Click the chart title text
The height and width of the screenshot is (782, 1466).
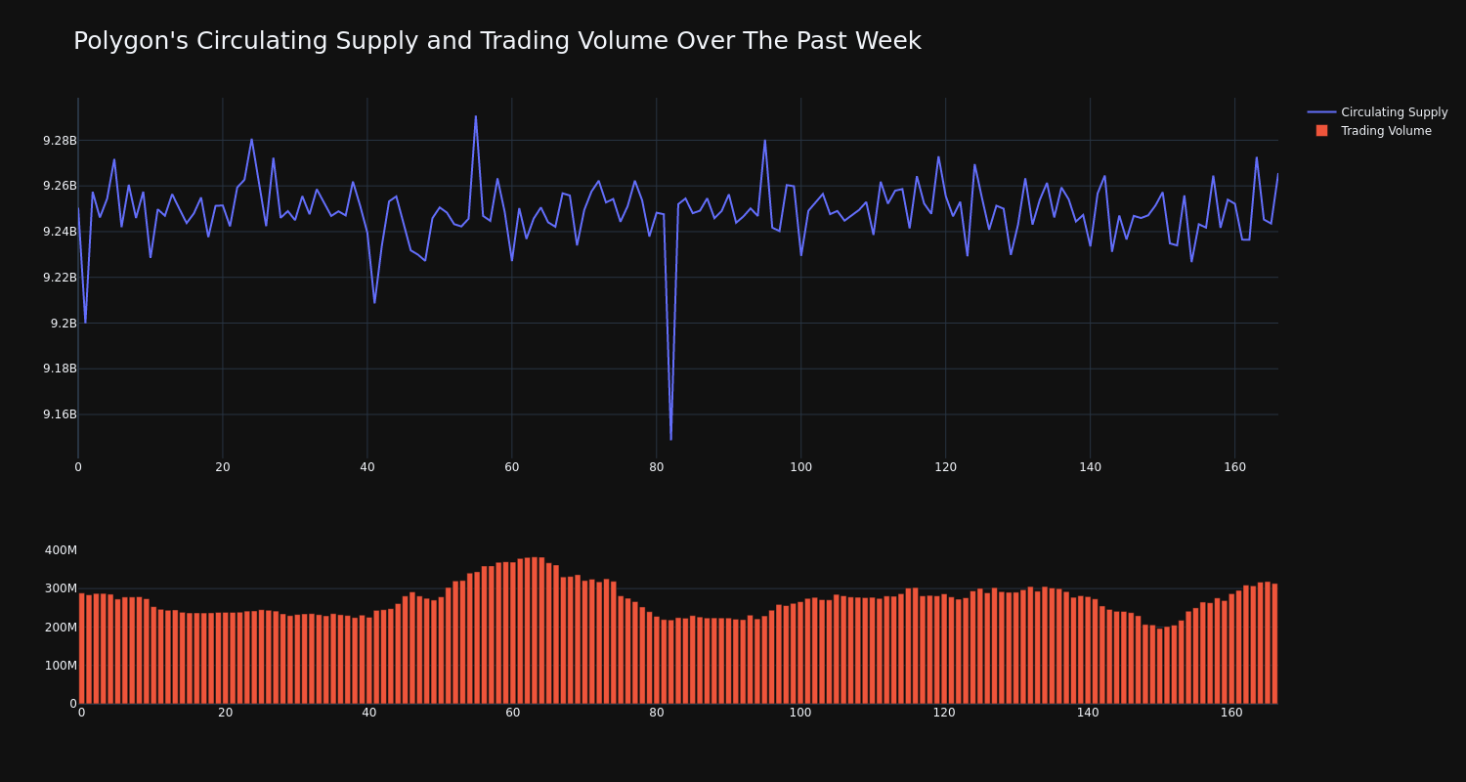pos(497,41)
